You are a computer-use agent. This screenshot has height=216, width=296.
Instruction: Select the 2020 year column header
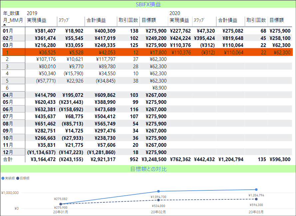coord(175,13)
